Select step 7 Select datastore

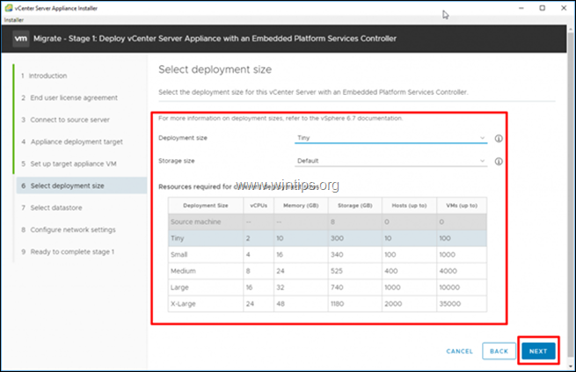51,208
